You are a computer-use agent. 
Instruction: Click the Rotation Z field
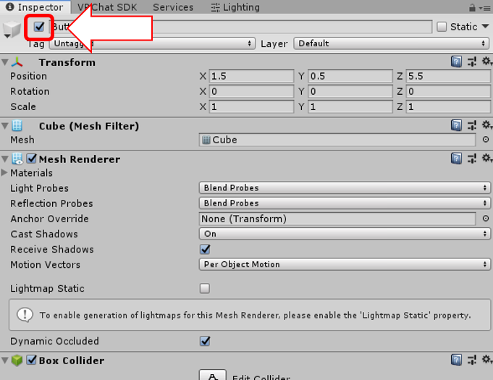pyautogui.click(x=448, y=91)
